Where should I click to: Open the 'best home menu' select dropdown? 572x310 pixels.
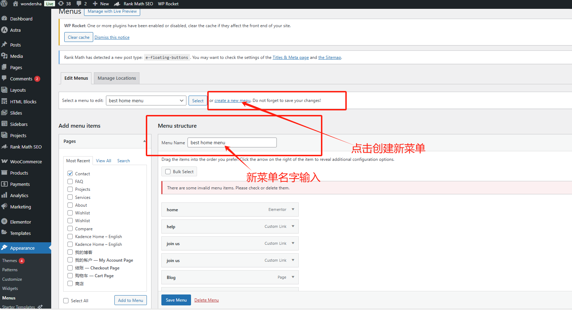[x=146, y=101]
